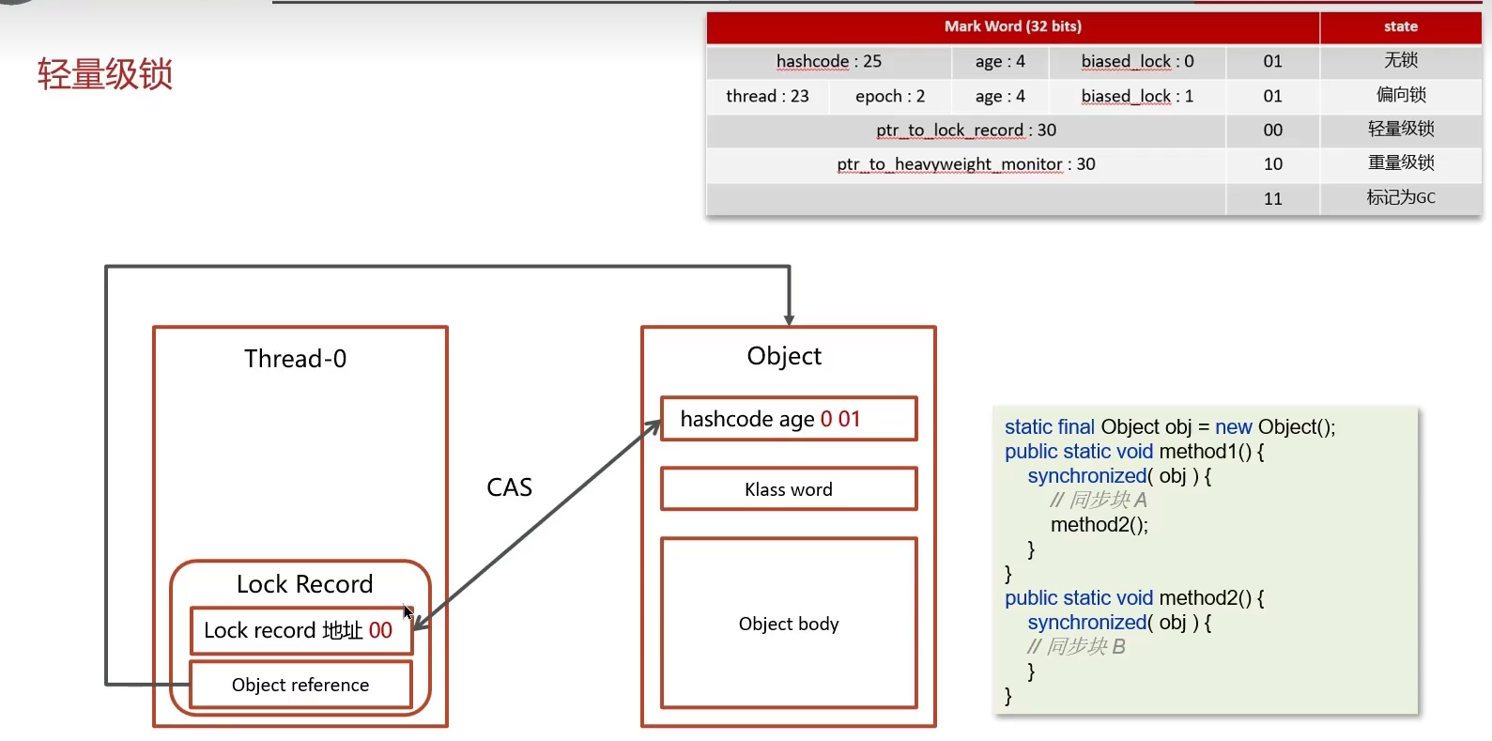Select the 标记为GC state cell
This screenshot has height=741, width=1492.
click(x=1400, y=197)
